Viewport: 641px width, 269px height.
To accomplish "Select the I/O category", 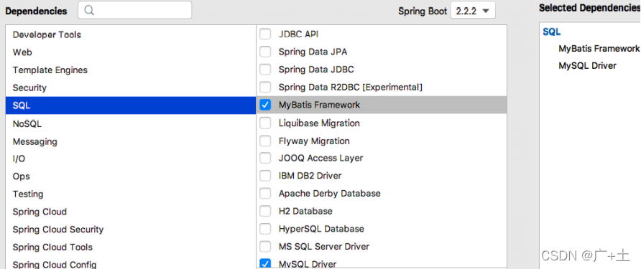I will pos(131,159).
